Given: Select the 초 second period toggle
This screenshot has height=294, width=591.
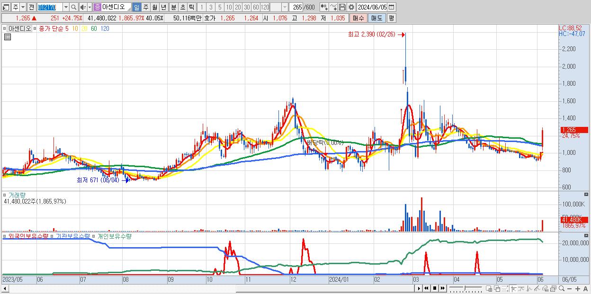Looking at the screenshot, I should [x=183, y=7].
